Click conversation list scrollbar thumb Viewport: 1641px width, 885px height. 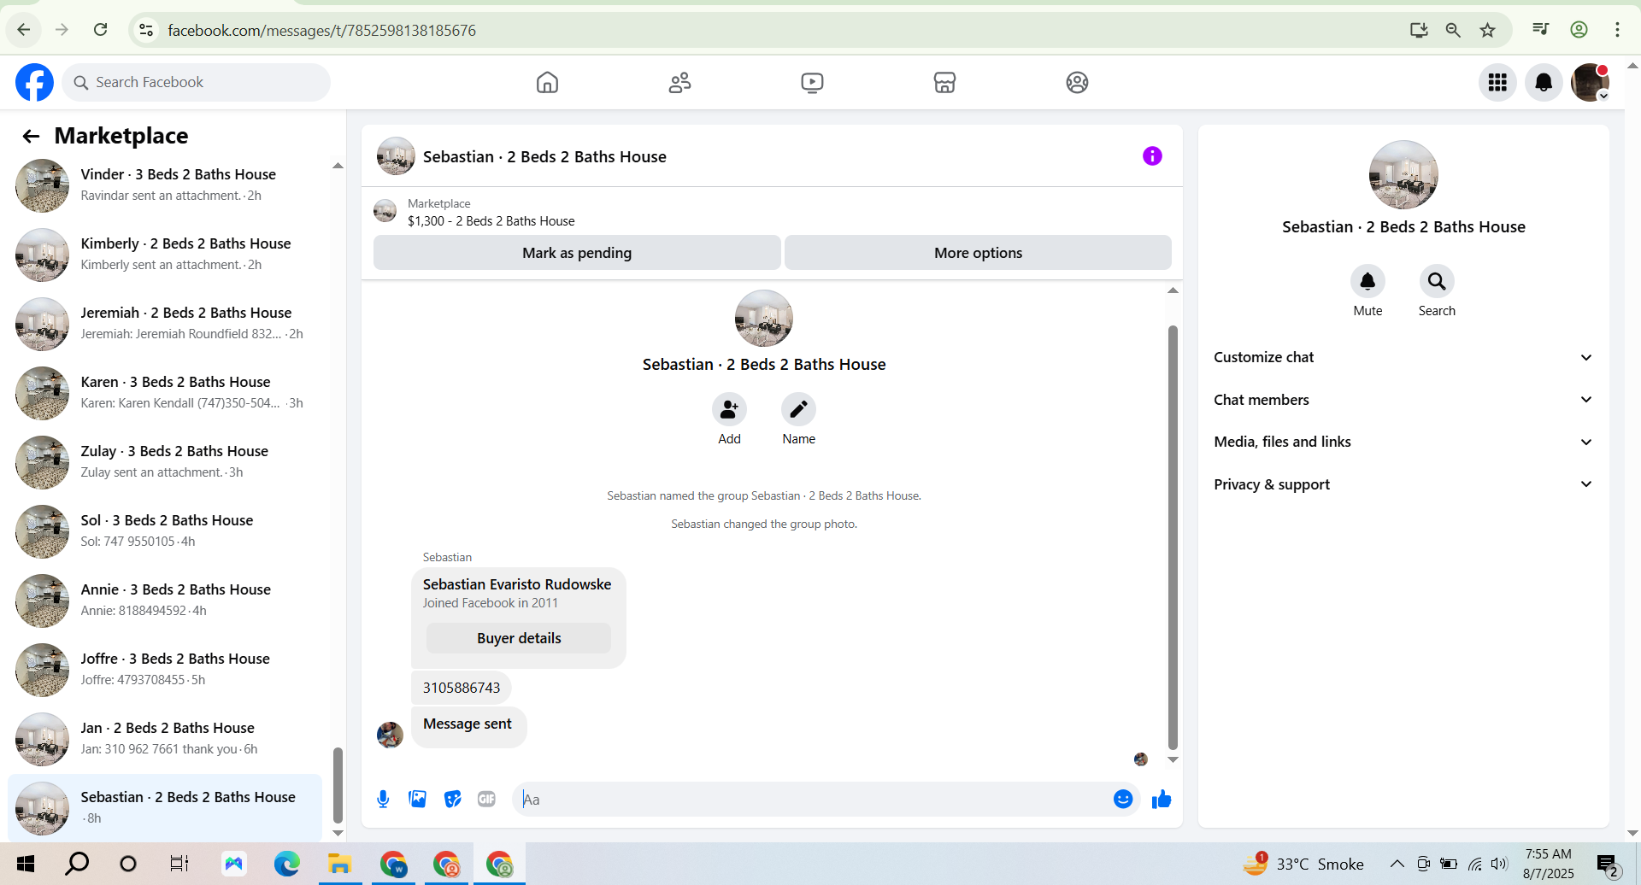tap(338, 785)
